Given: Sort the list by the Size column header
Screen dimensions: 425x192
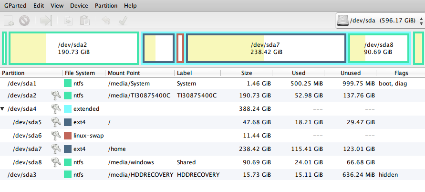Looking at the screenshot, I should [247, 73].
